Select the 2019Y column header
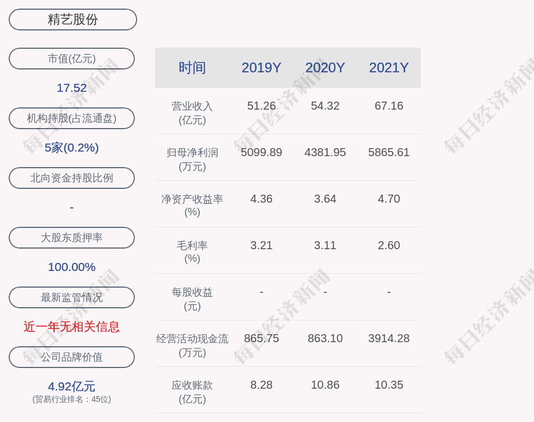Viewport: 534px width, 422px height. click(x=261, y=67)
